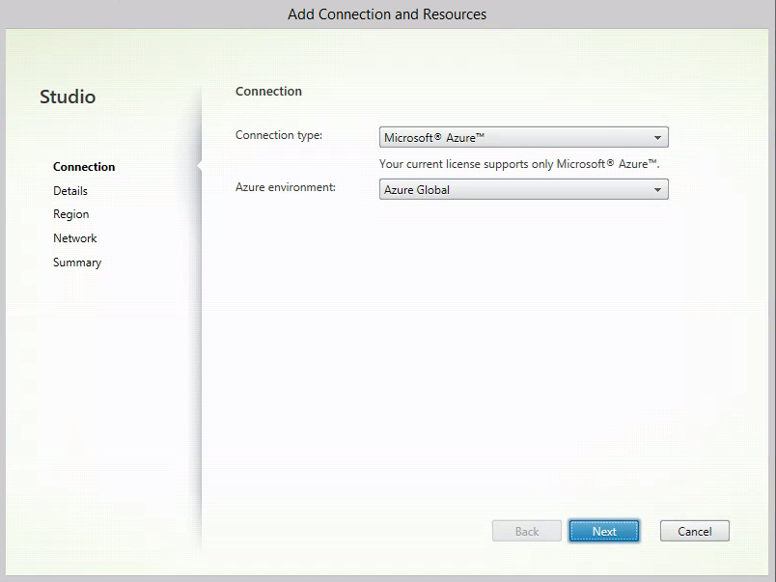
Task: Click the Microsoft® Azure™ selected value
Action: 434,138
